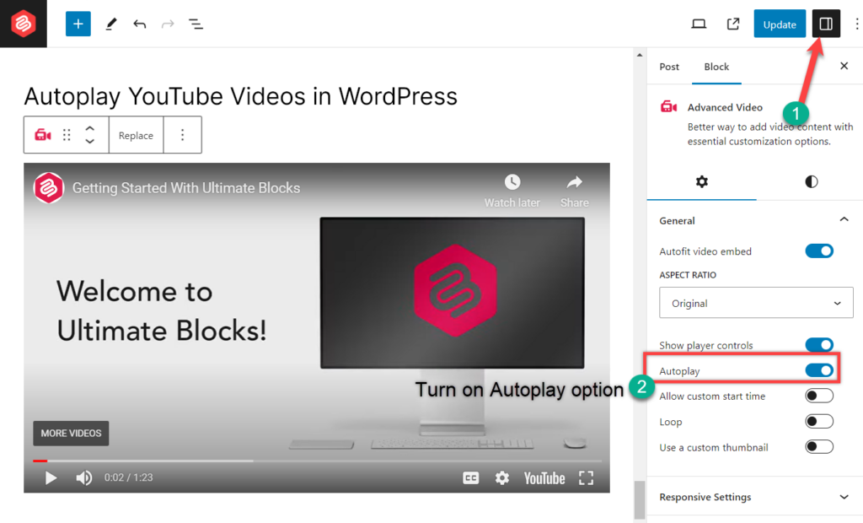This screenshot has height=523, width=863.
Task: Enable the Loop toggle
Action: [818, 422]
